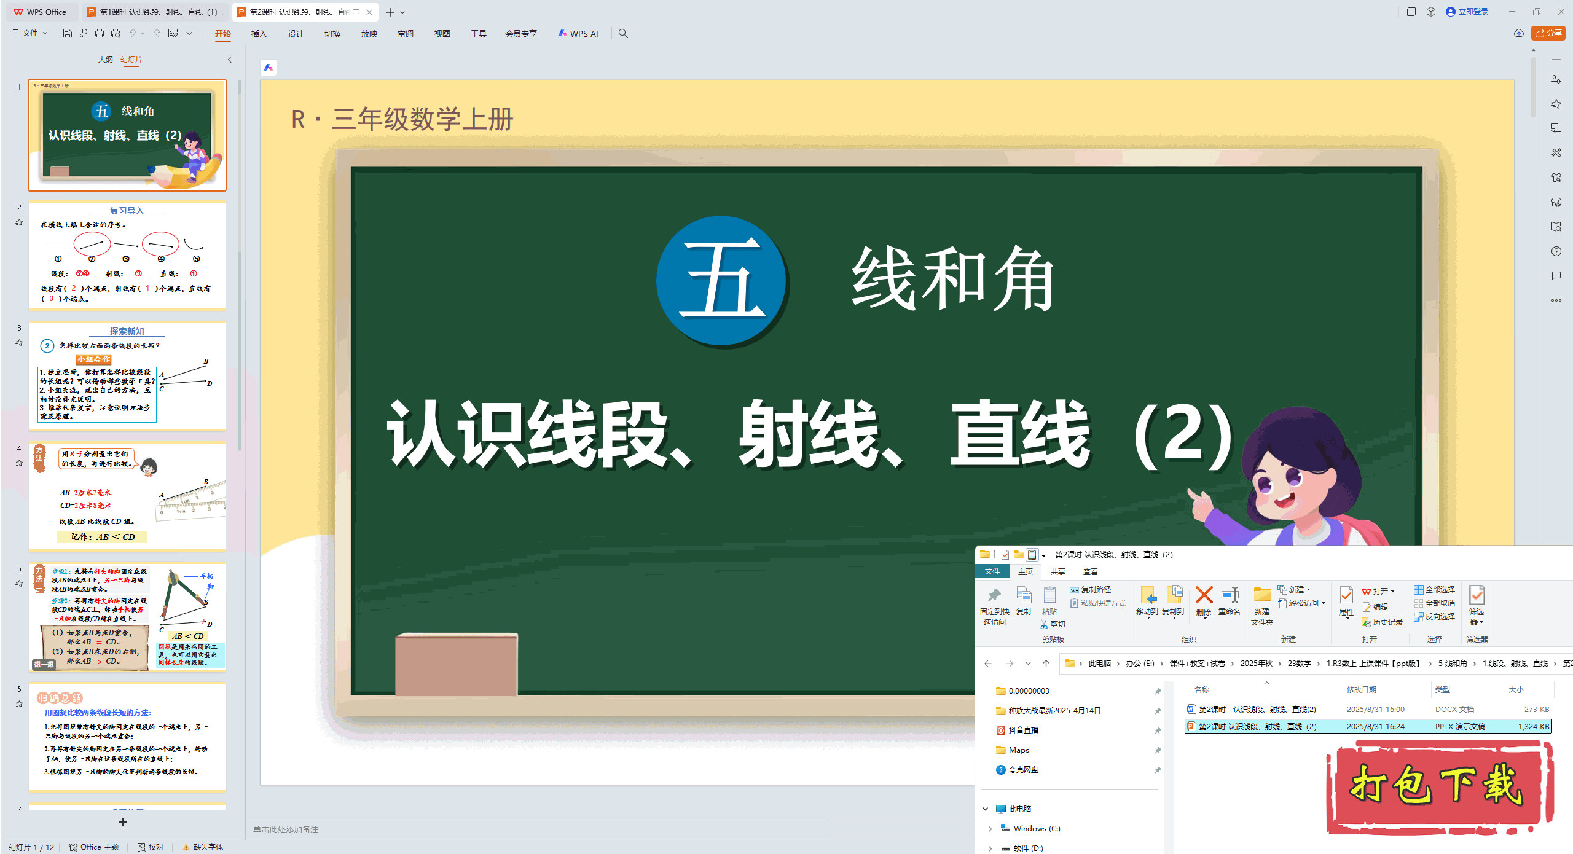
Task: Click 立即登录 login link
Action: point(1473,12)
